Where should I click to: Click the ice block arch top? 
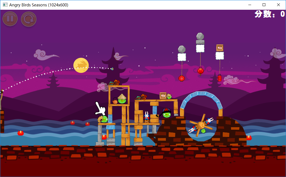(201, 94)
